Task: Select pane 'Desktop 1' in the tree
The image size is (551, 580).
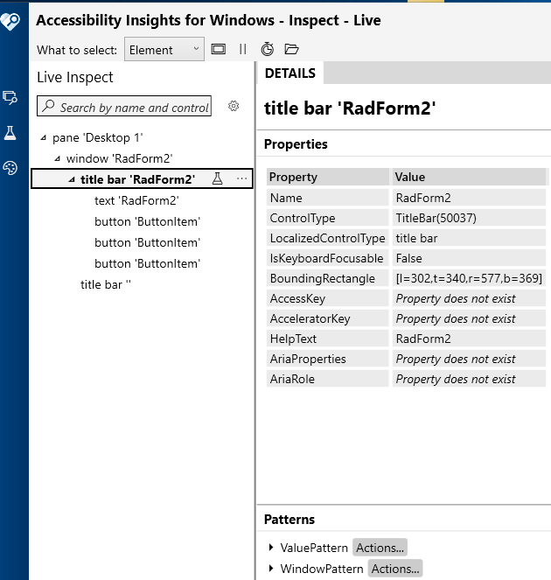Action: click(98, 137)
